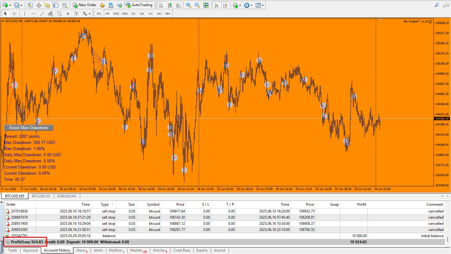Expand the Templates dropdown arrow

click(263, 5)
